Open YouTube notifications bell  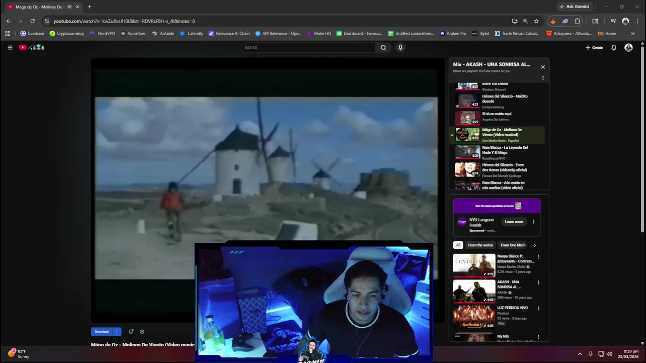(614, 47)
